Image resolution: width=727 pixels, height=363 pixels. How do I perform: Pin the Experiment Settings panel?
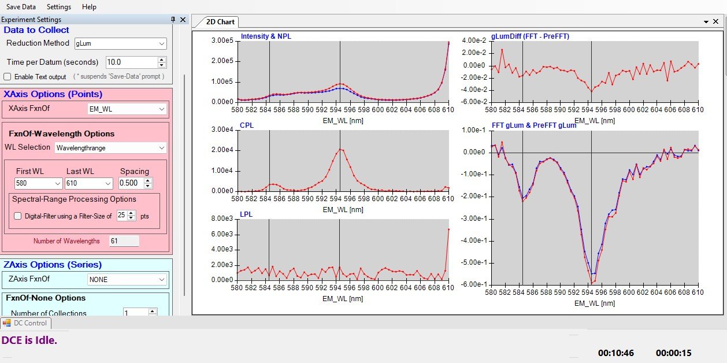173,20
